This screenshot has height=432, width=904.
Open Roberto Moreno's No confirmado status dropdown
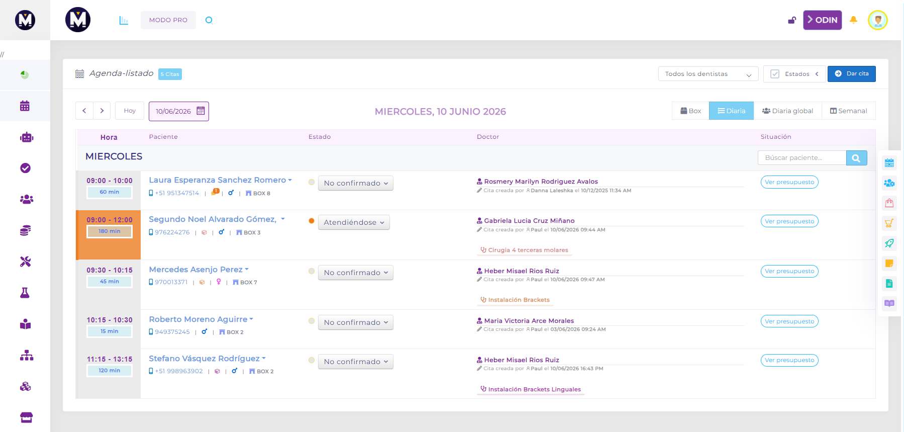[x=356, y=322]
